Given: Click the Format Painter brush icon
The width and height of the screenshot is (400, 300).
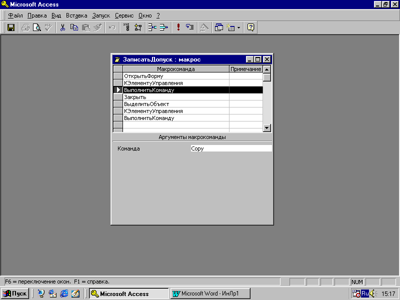Looking at the screenshot, I should pos(97,27).
